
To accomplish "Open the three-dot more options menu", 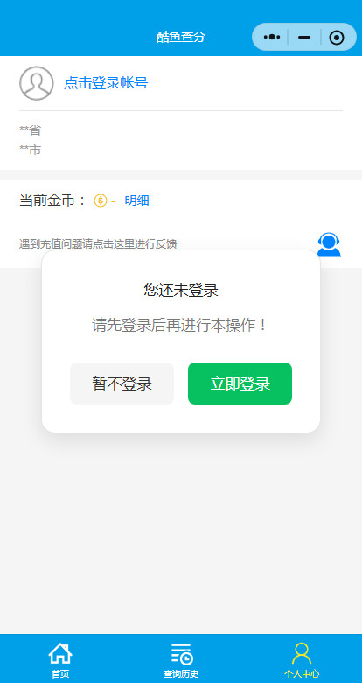I will (272, 38).
